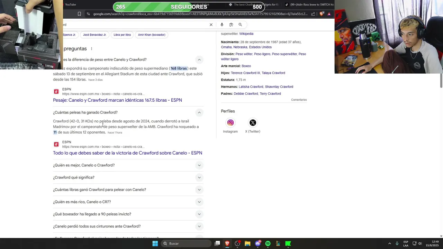The width and height of the screenshot is (443, 249).
Task: Bookmark this page in the address bar
Action: 79,14
